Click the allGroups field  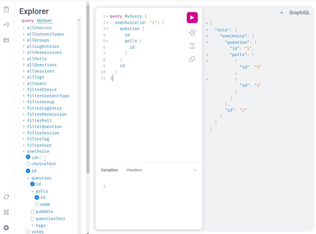click(38, 40)
